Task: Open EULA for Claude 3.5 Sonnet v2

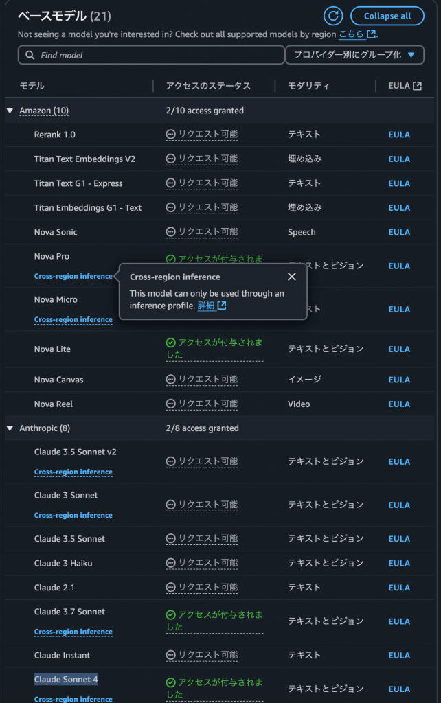Action: [x=399, y=462]
